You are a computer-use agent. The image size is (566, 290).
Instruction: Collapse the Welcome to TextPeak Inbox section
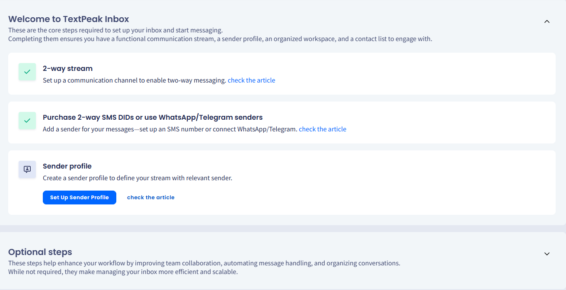(x=547, y=21)
